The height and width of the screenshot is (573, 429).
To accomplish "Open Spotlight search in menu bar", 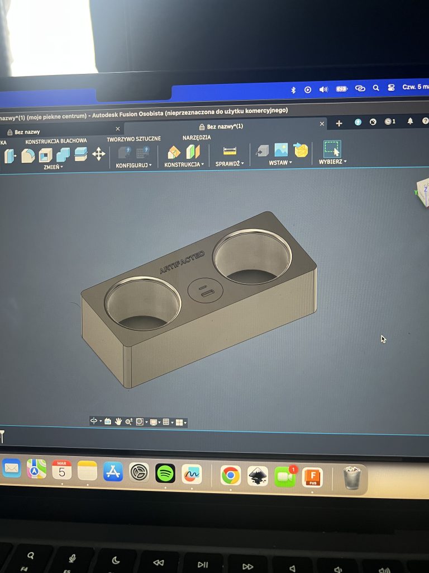I will 376,88.
